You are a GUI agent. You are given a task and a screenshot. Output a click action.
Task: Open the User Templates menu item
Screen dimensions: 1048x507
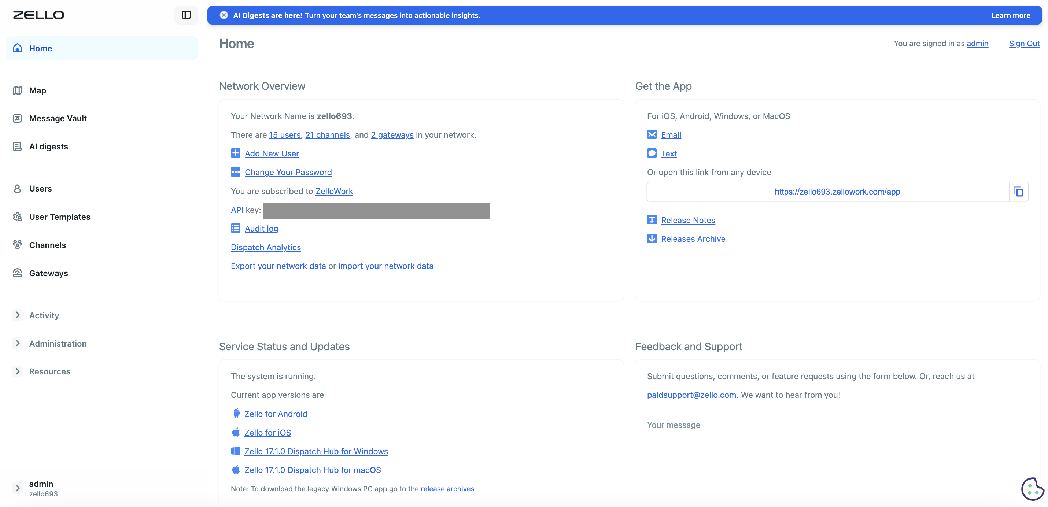coord(102,217)
